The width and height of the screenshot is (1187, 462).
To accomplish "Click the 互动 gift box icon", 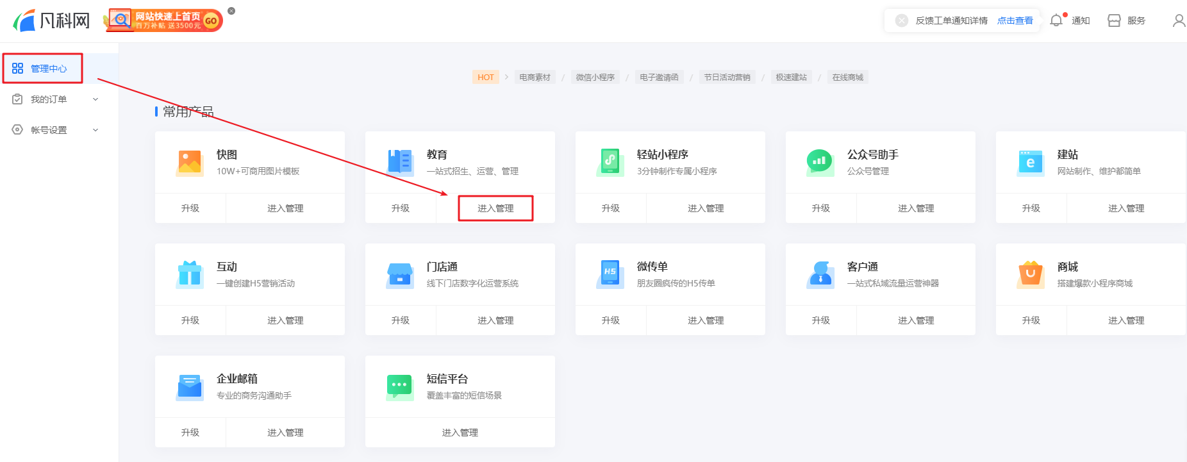I will (x=190, y=274).
